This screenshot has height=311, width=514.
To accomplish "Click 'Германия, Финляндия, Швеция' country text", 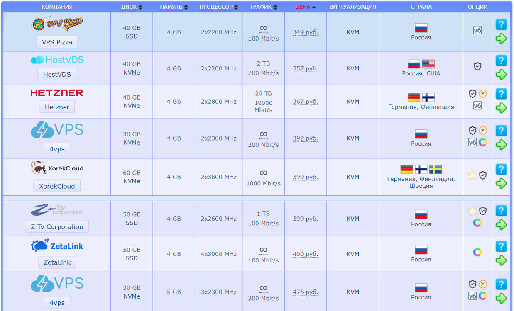I will pos(421,182).
